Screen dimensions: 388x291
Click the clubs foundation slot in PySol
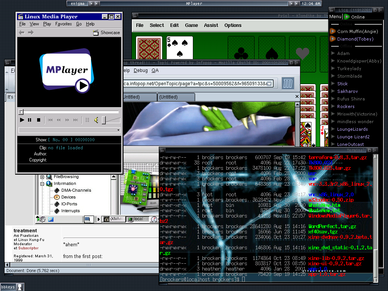(x=241, y=48)
